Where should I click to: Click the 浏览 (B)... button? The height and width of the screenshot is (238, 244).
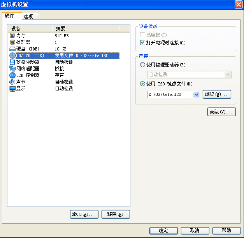point(217,94)
